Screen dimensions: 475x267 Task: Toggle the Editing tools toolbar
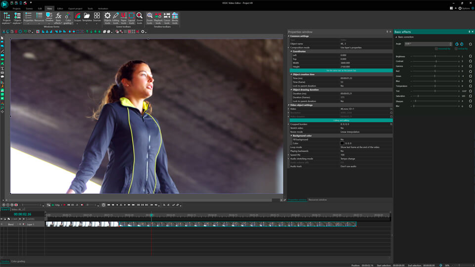116,18
